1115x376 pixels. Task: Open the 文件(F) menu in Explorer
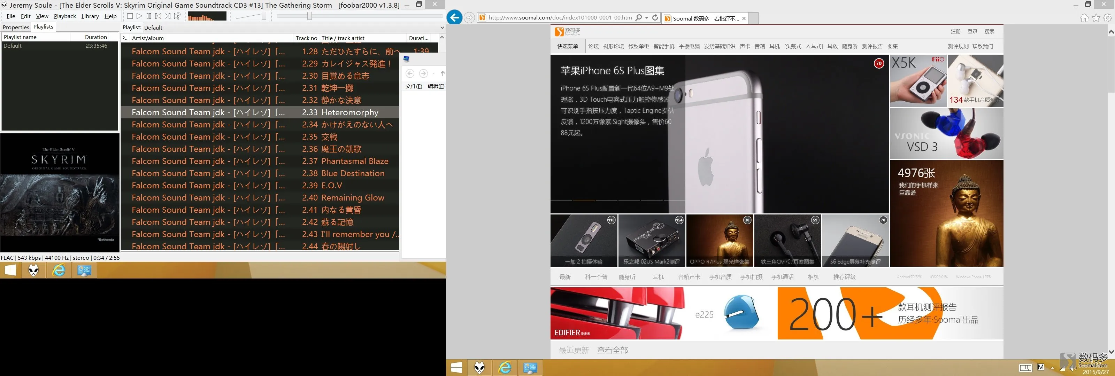[x=414, y=87]
